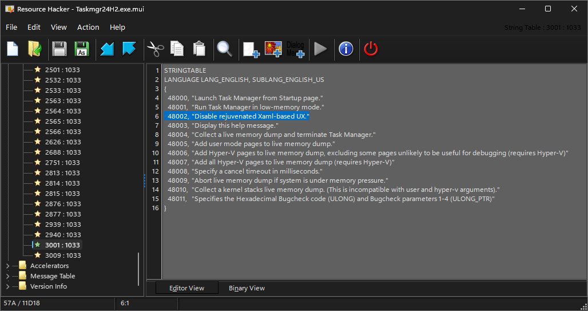Click the New blank script toolbar icon
The image size is (588, 311).
(13, 49)
